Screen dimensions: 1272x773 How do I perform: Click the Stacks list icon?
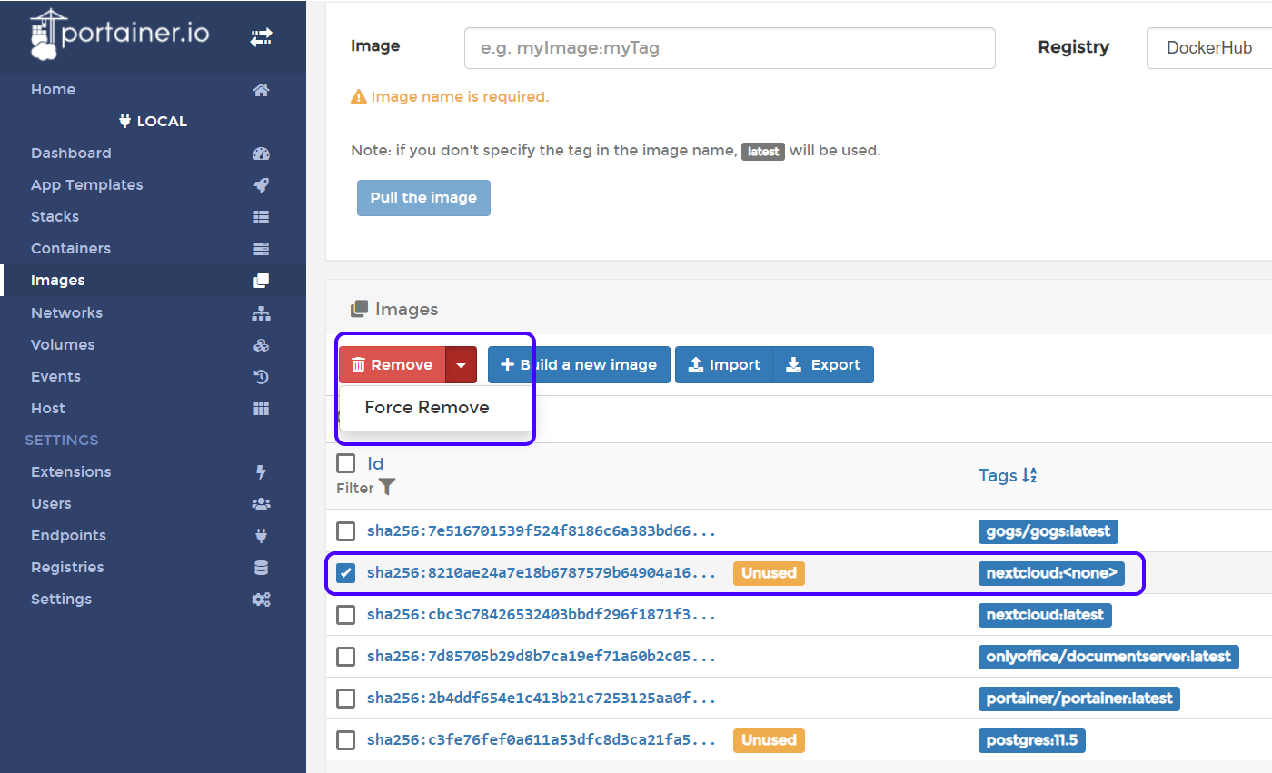(x=261, y=217)
